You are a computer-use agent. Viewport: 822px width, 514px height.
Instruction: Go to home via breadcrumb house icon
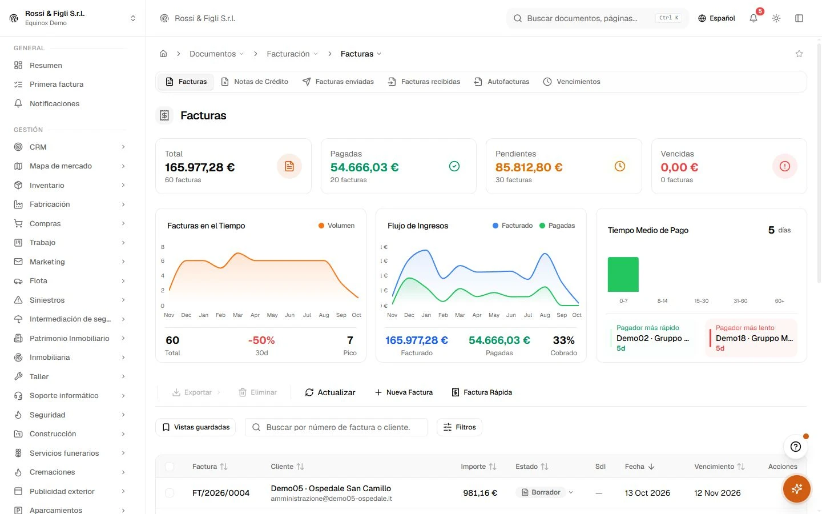(x=163, y=54)
